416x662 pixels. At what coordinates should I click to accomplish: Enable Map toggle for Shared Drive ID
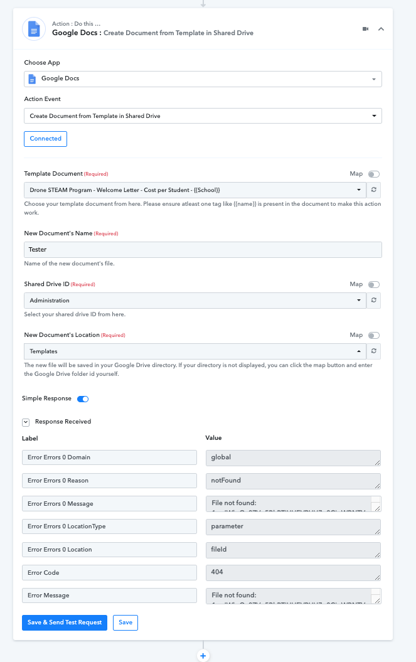(x=374, y=284)
